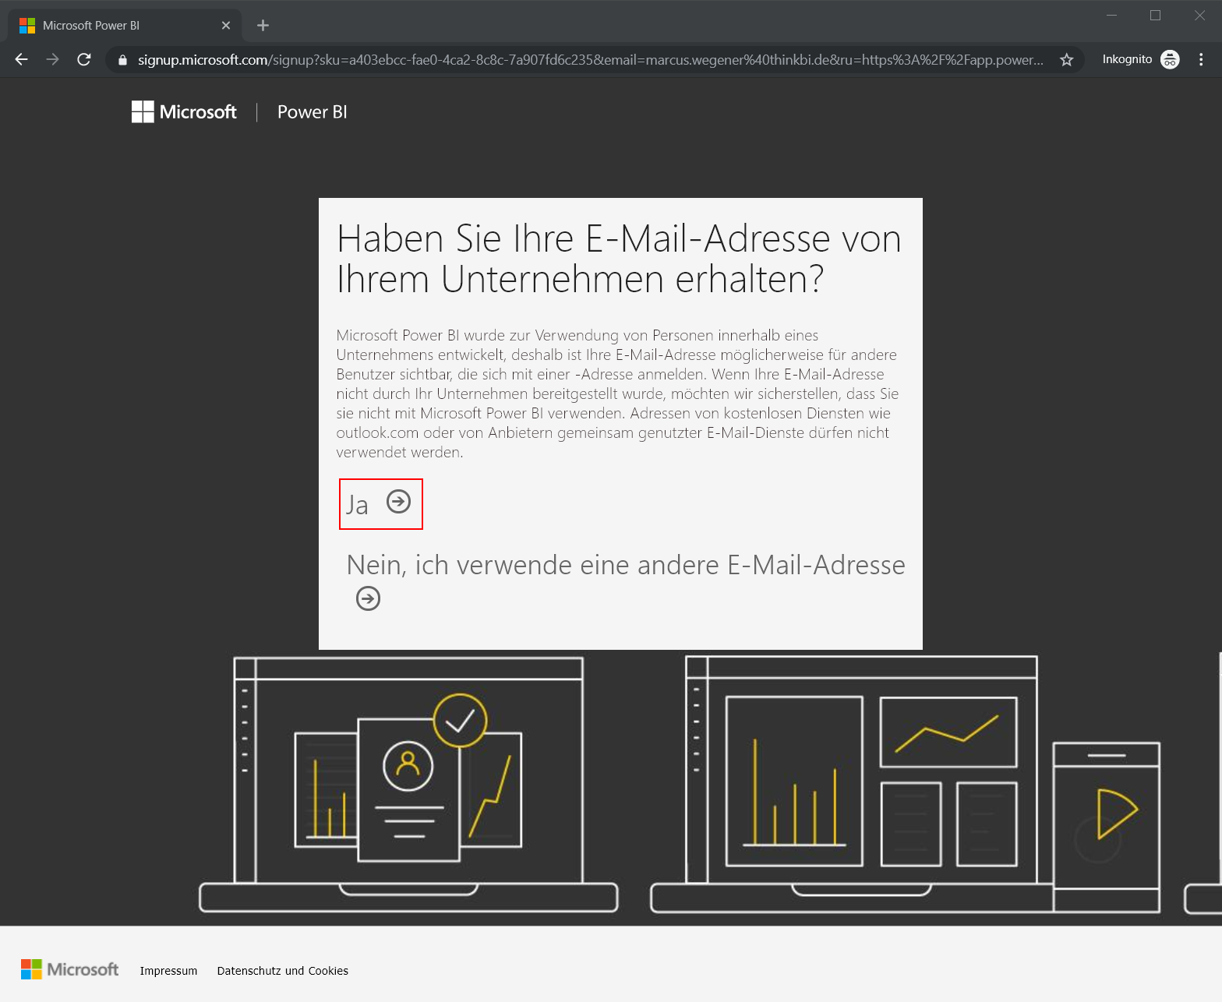Open the Inkognito profile icon
1222x1002 pixels.
click(1170, 59)
